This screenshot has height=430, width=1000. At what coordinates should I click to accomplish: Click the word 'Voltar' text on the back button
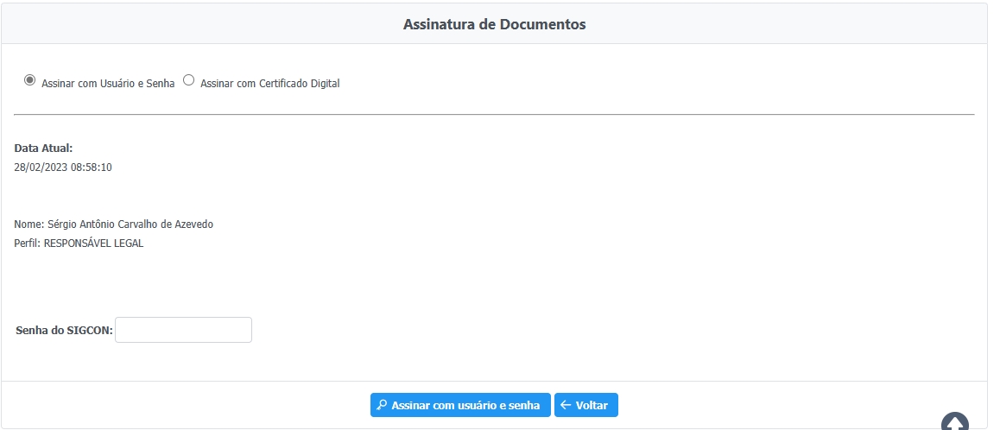(x=592, y=405)
